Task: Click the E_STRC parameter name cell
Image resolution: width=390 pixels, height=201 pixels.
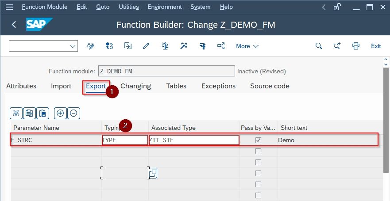Action: [x=56, y=140]
